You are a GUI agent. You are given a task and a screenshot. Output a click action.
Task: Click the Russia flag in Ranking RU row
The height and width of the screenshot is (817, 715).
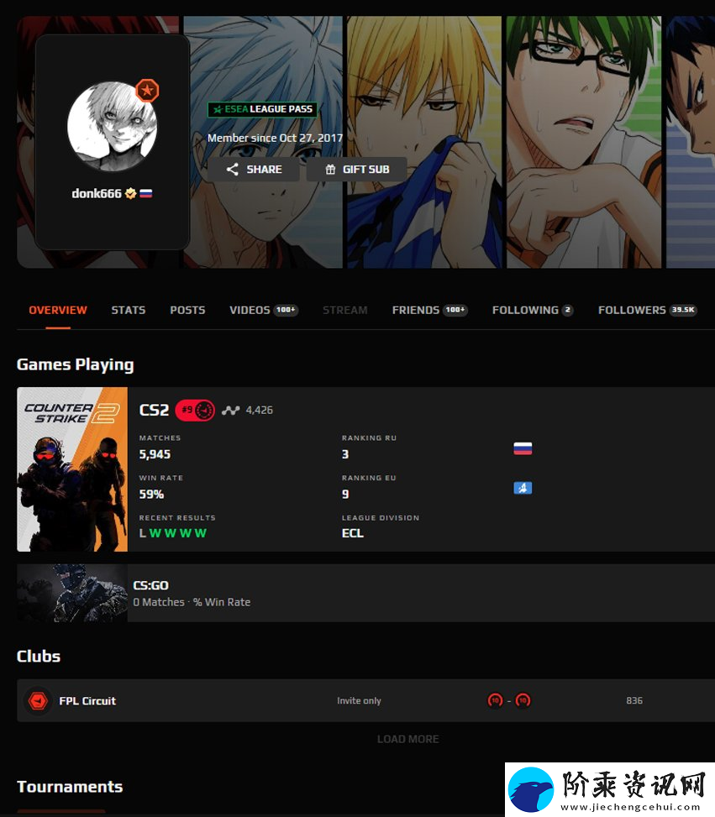pos(523,448)
